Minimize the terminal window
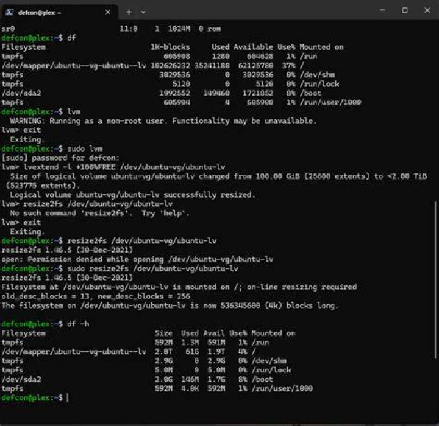Image resolution: width=439 pixels, height=426 pixels. (x=382, y=10)
